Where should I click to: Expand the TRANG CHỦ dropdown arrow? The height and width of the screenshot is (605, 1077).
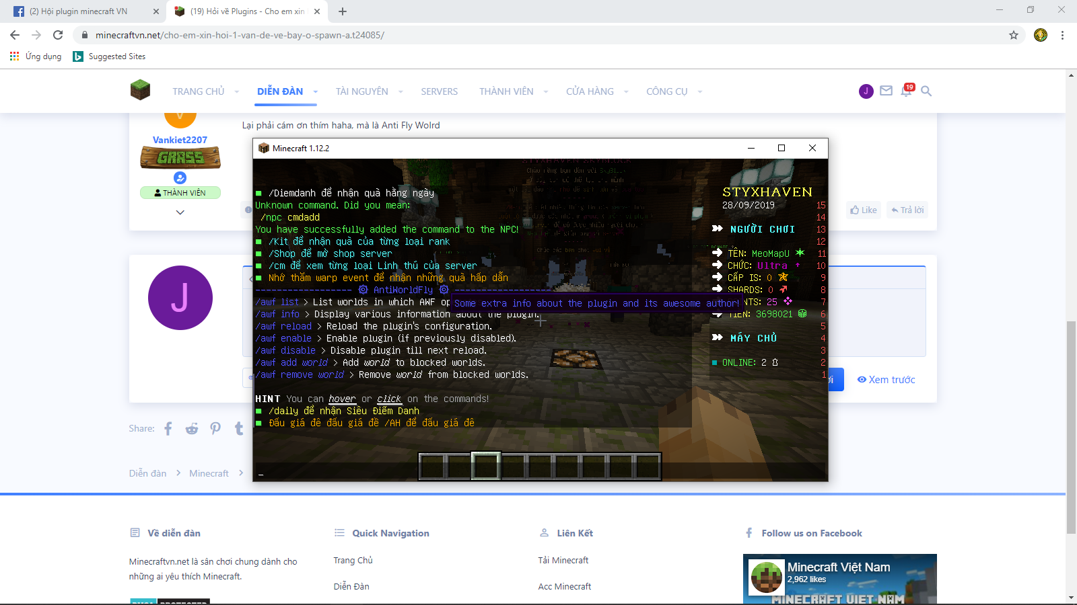[236, 92]
